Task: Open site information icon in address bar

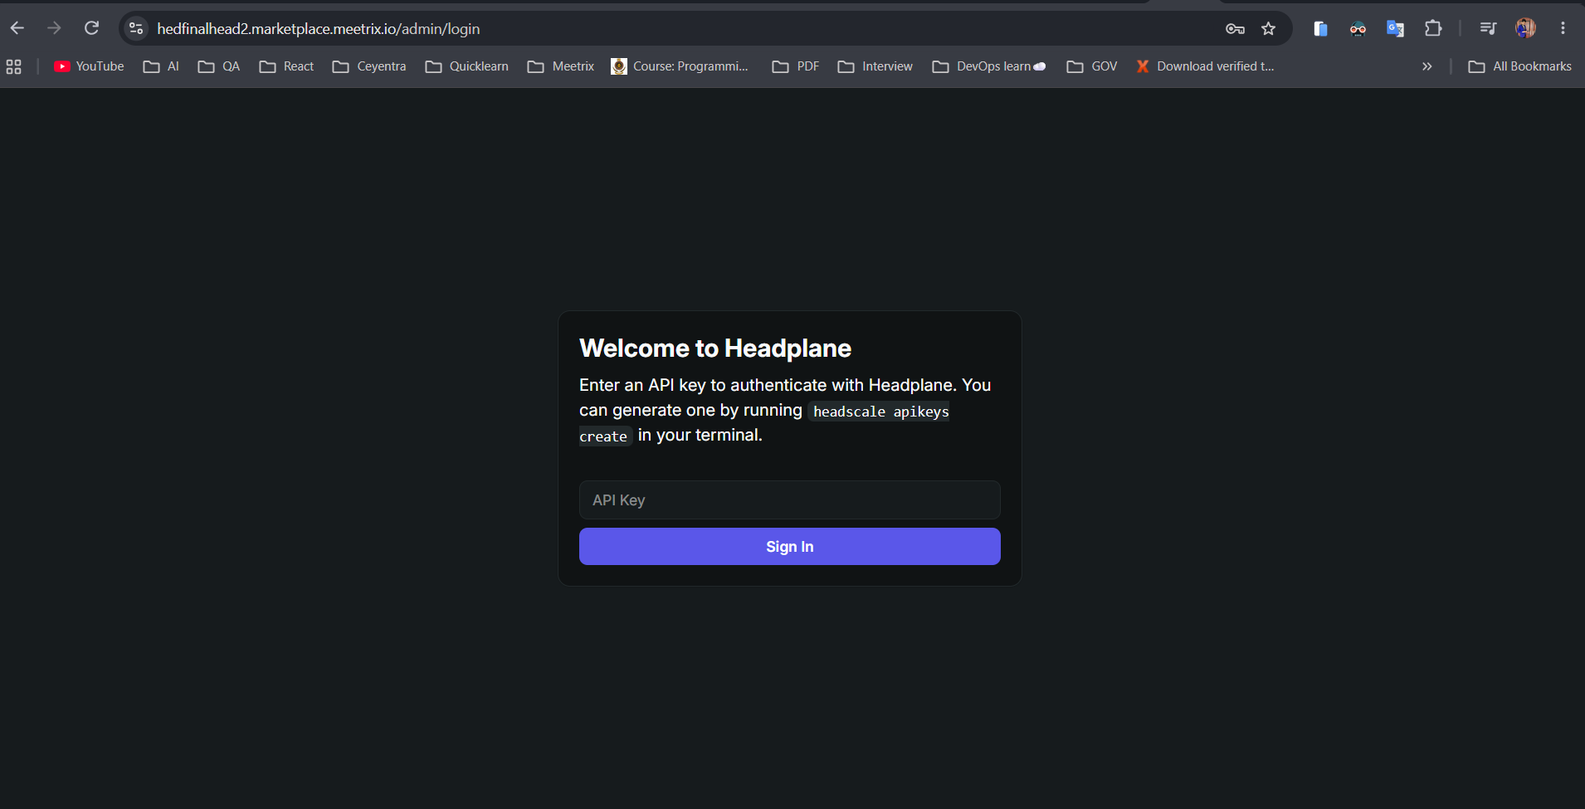Action: click(136, 28)
